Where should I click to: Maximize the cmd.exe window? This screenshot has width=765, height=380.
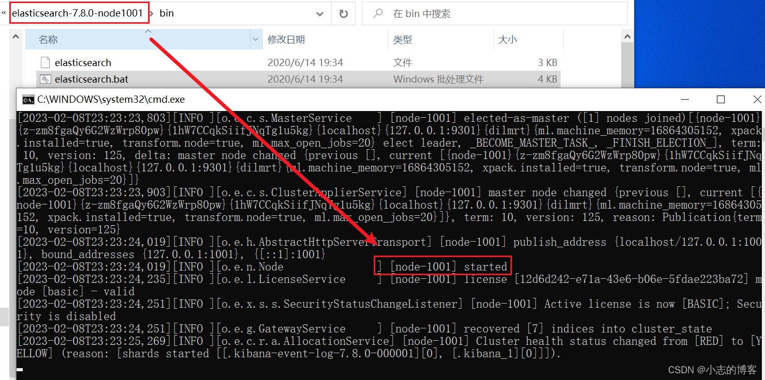[720, 100]
